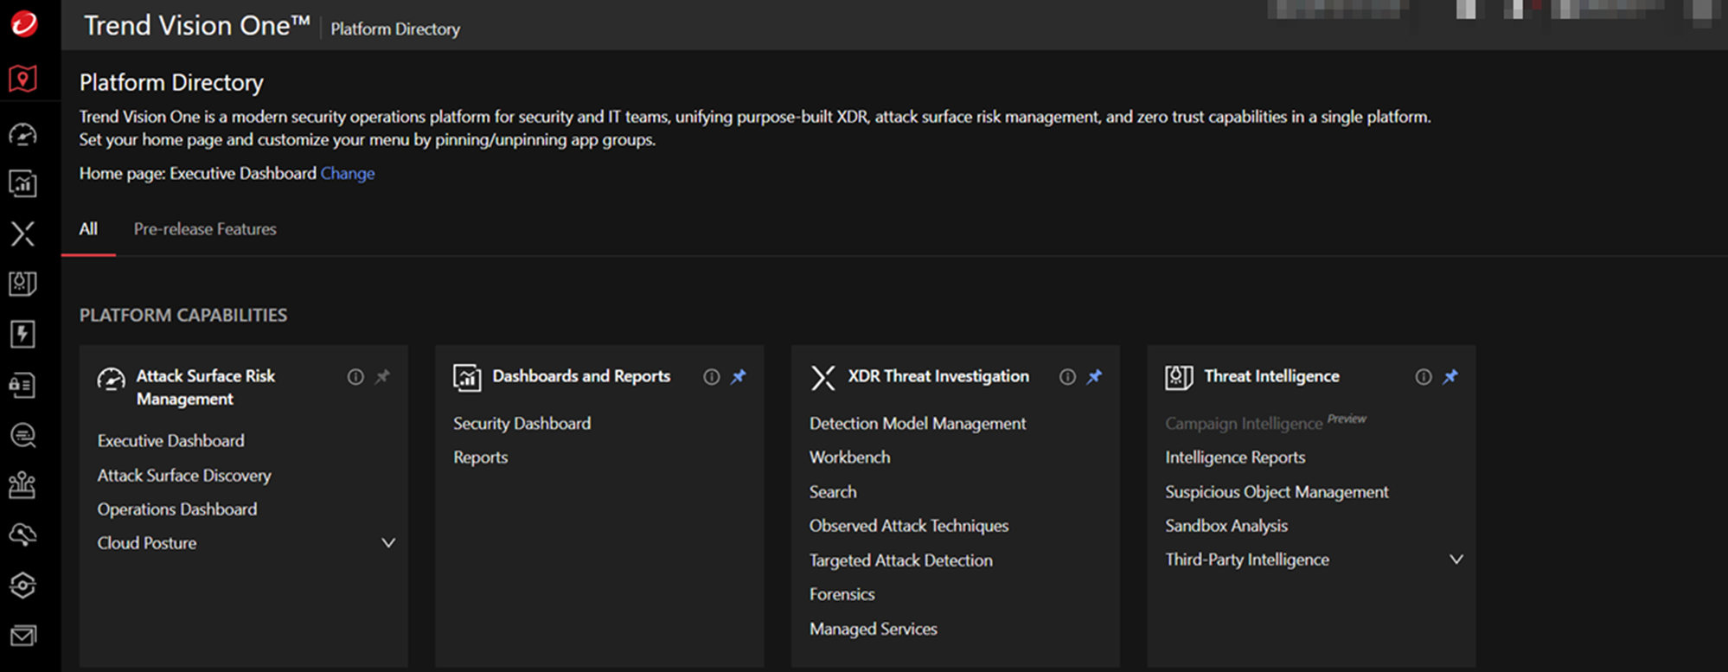Click the info icon for Threat Intelligence
1728x672 pixels.
[x=1423, y=377]
